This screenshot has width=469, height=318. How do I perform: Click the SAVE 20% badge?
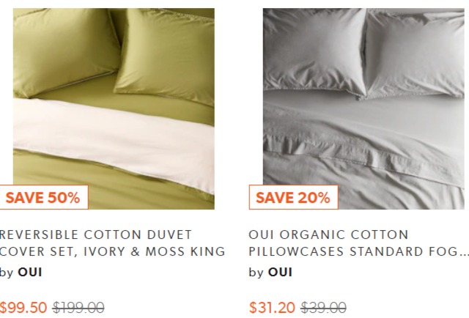[x=293, y=197]
